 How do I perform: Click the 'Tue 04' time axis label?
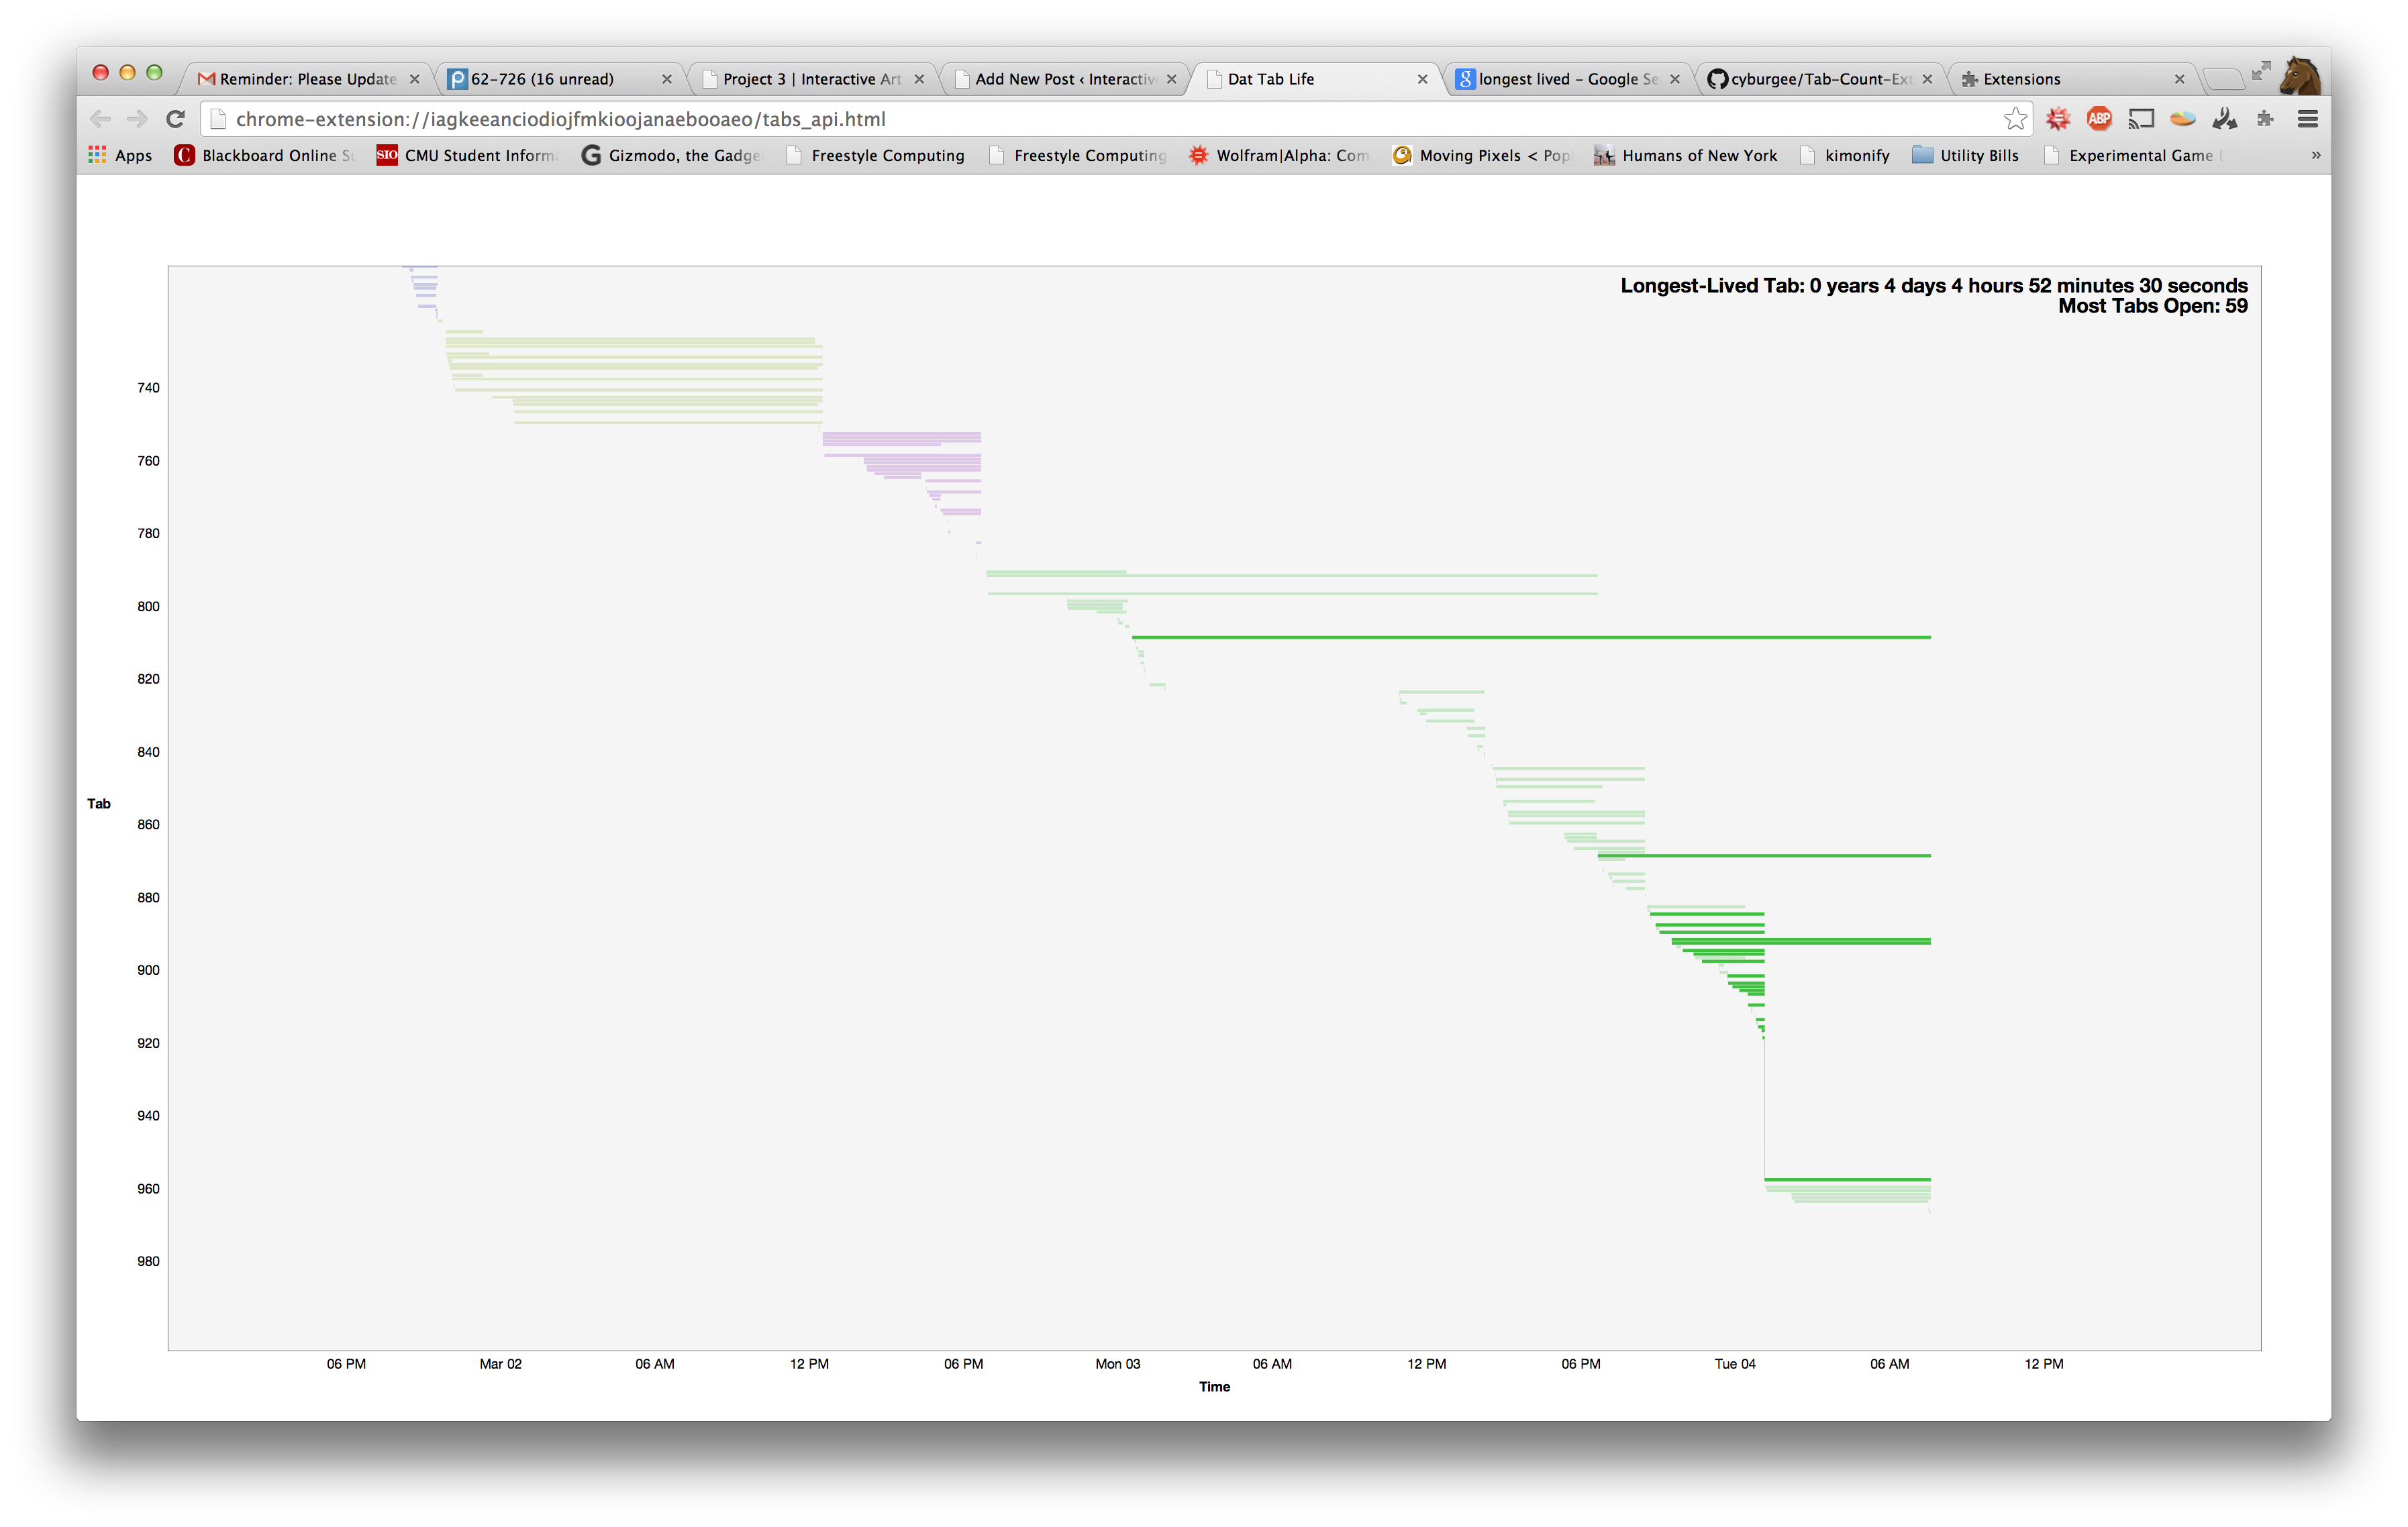pyautogui.click(x=1735, y=1363)
